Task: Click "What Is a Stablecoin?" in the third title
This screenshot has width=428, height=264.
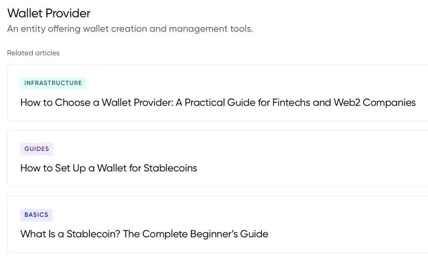Action: [x=70, y=234]
